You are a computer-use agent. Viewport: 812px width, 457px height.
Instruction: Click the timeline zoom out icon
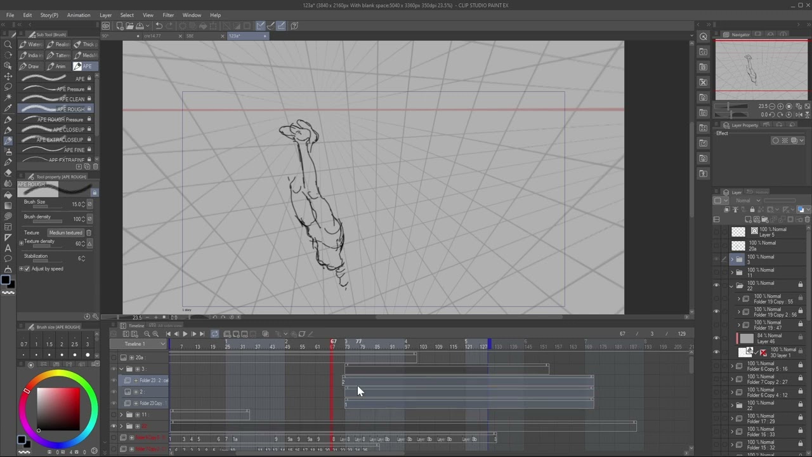(147, 334)
